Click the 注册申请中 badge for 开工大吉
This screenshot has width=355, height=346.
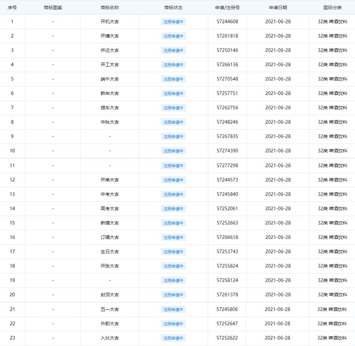173,65
